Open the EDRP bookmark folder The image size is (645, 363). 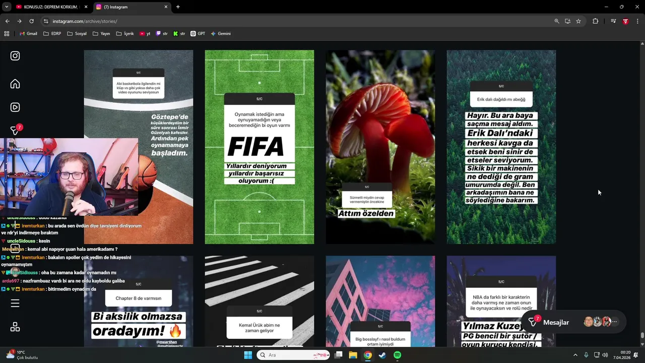pyautogui.click(x=52, y=34)
